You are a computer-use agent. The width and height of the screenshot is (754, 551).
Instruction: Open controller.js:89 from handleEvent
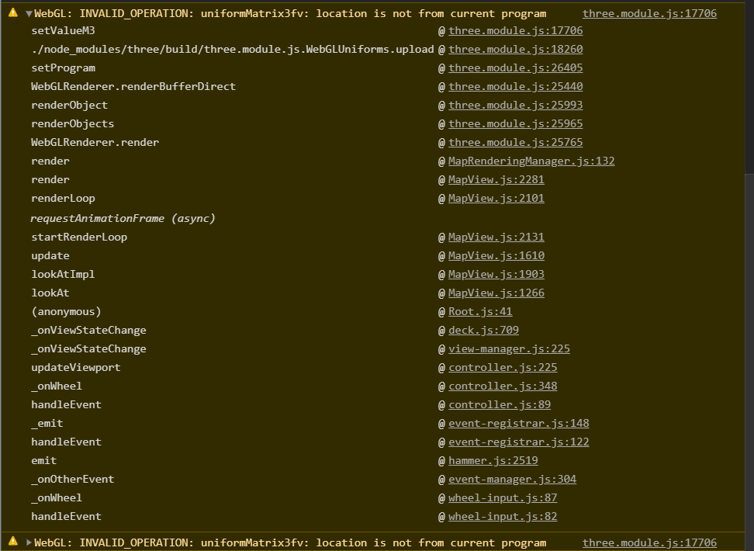499,404
